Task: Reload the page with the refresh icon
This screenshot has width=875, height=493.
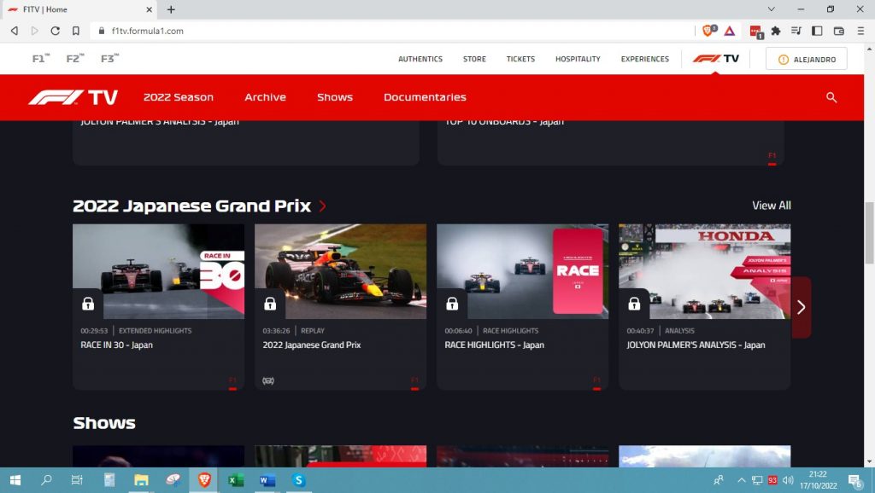Action: point(55,31)
